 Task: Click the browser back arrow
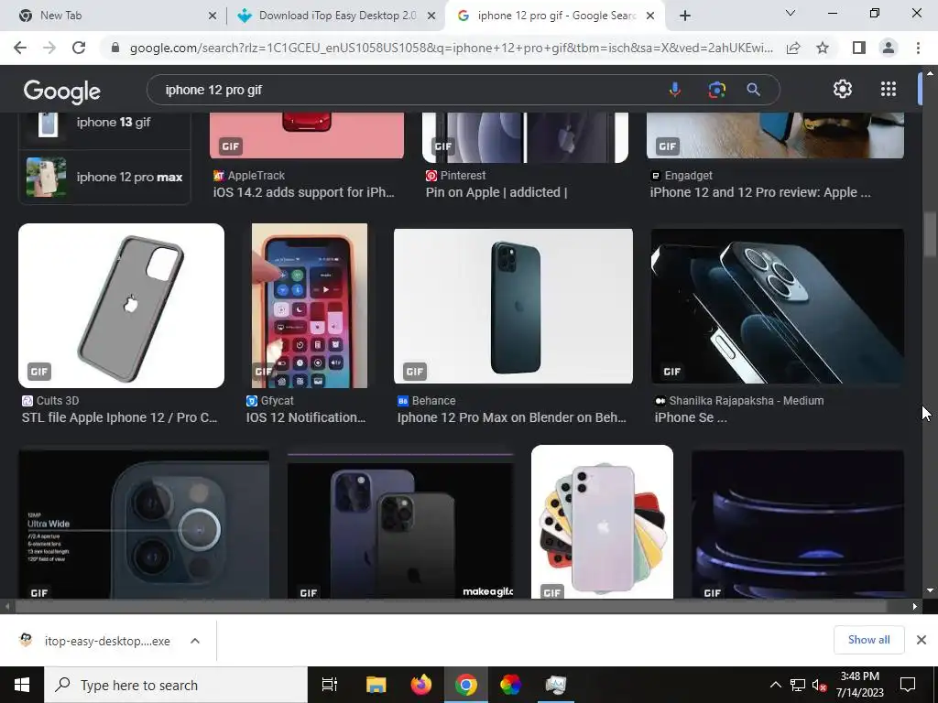[x=20, y=48]
